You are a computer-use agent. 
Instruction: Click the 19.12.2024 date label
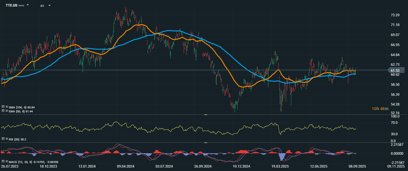click(241, 166)
